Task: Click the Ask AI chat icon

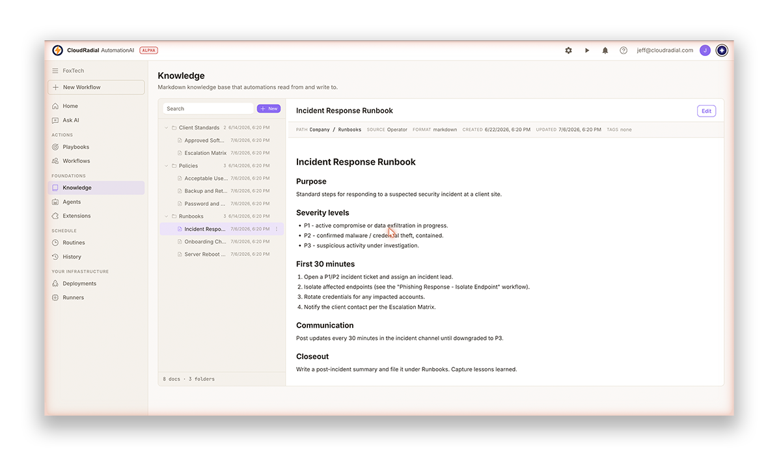Action: click(x=55, y=121)
